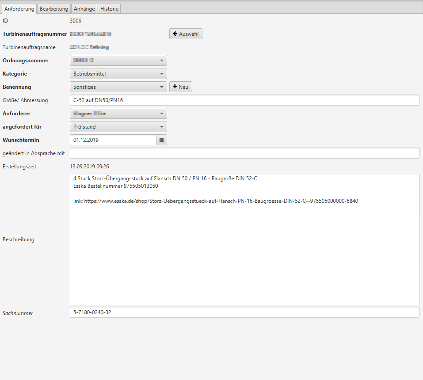Select the Anforderung tab
This screenshot has height=380, width=423.
coord(19,9)
